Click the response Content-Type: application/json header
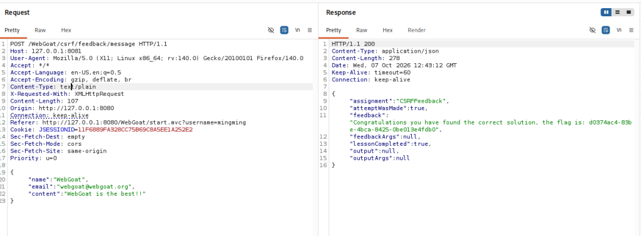The width and height of the screenshot is (641, 236). [x=385, y=51]
